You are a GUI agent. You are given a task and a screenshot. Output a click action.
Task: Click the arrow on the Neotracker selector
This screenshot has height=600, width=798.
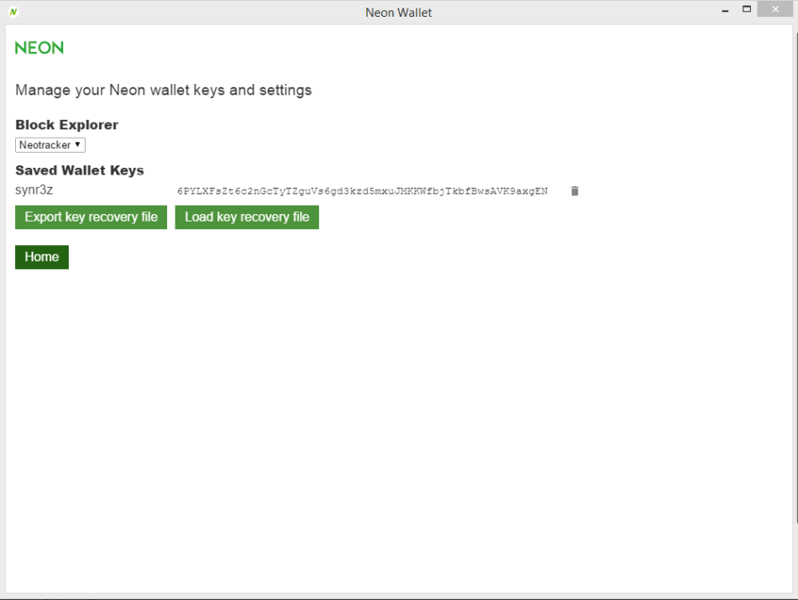78,145
